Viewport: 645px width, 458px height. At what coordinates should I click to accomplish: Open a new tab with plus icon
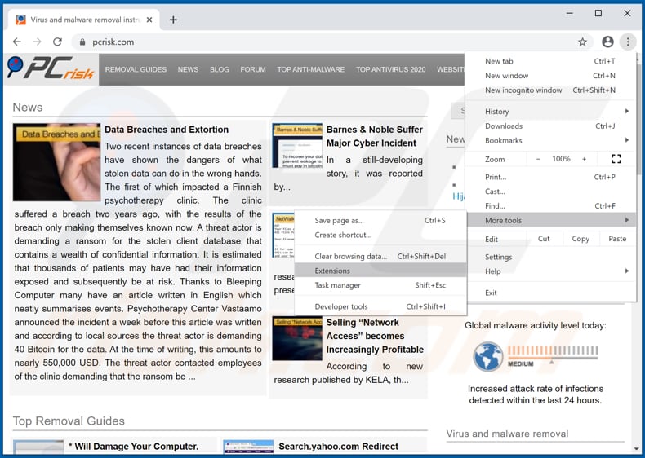pyautogui.click(x=173, y=19)
